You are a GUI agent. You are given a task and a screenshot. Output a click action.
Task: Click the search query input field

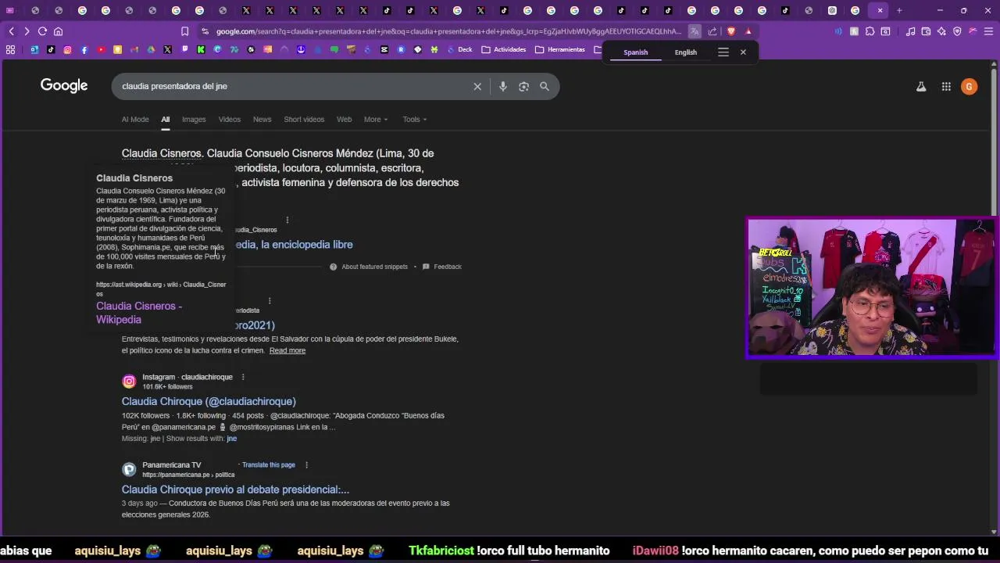[x=293, y=86]
